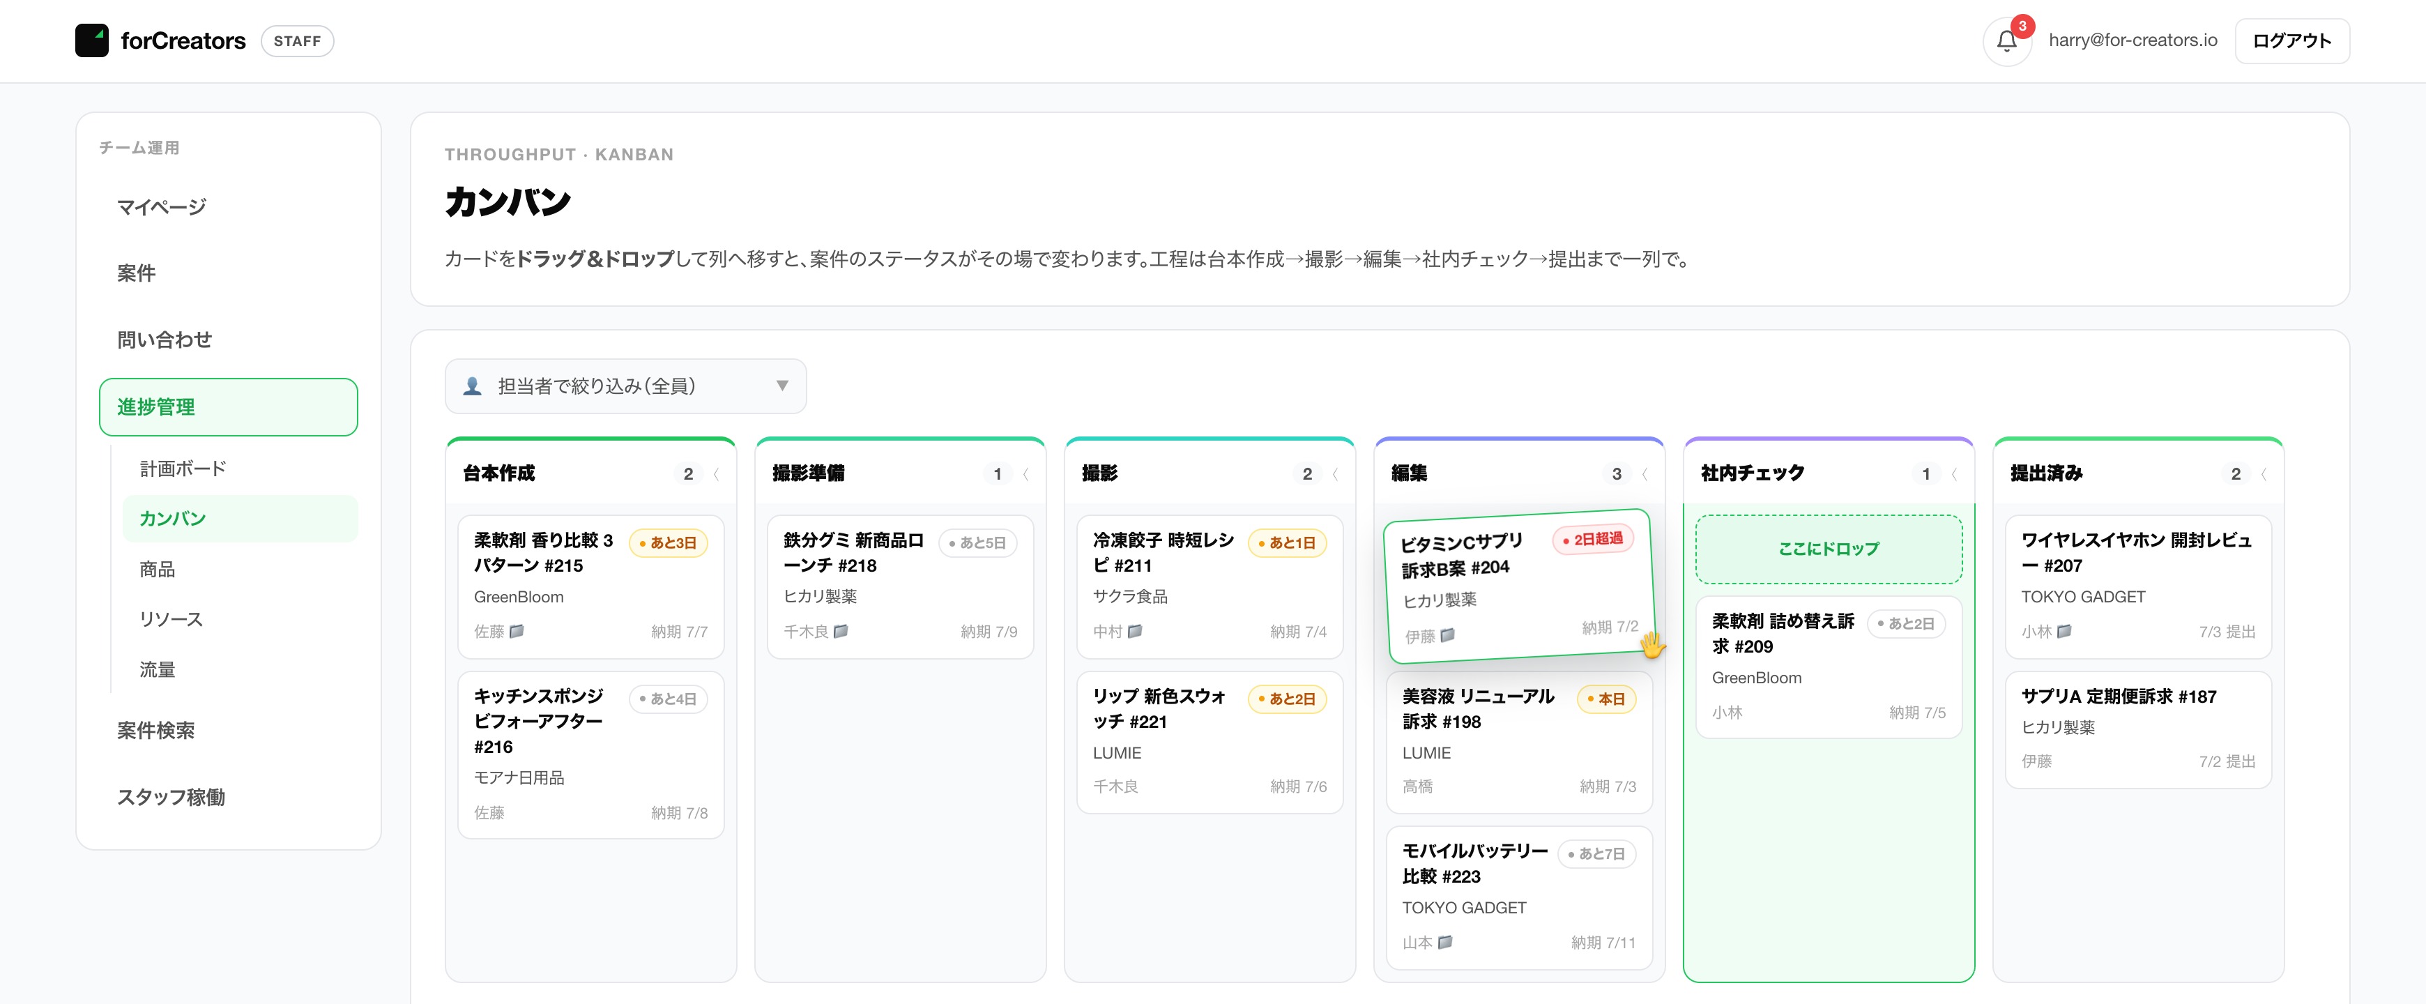Open card リップ 新色スウォッチ #221
2426x1004 pixels.
pos(1210,742)
